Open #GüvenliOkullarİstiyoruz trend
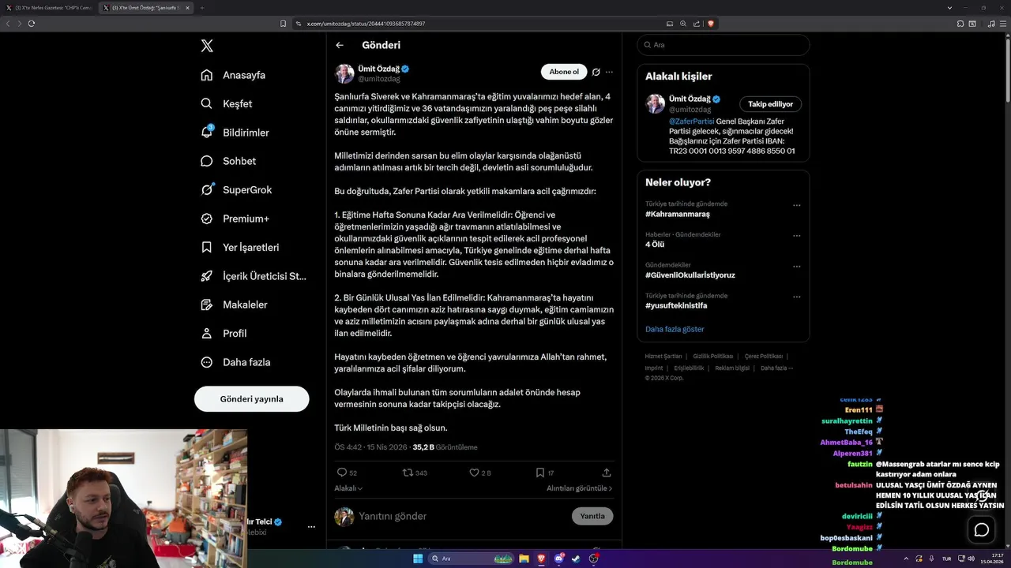This screenshot has height=568, width=1011. tap(690, 275)
